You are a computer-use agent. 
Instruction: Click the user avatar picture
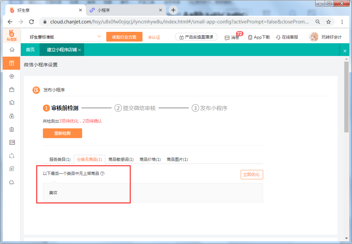pos(313,37)
